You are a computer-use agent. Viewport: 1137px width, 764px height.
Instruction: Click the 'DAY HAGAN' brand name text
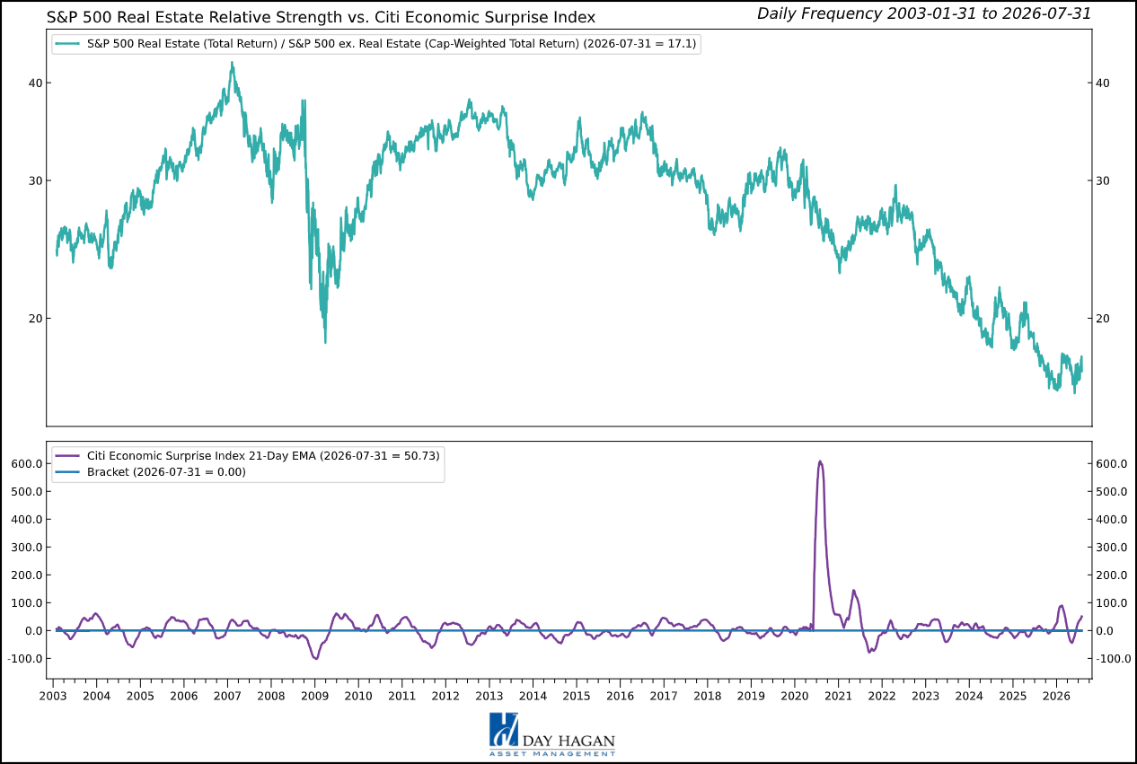pos(569,739)
